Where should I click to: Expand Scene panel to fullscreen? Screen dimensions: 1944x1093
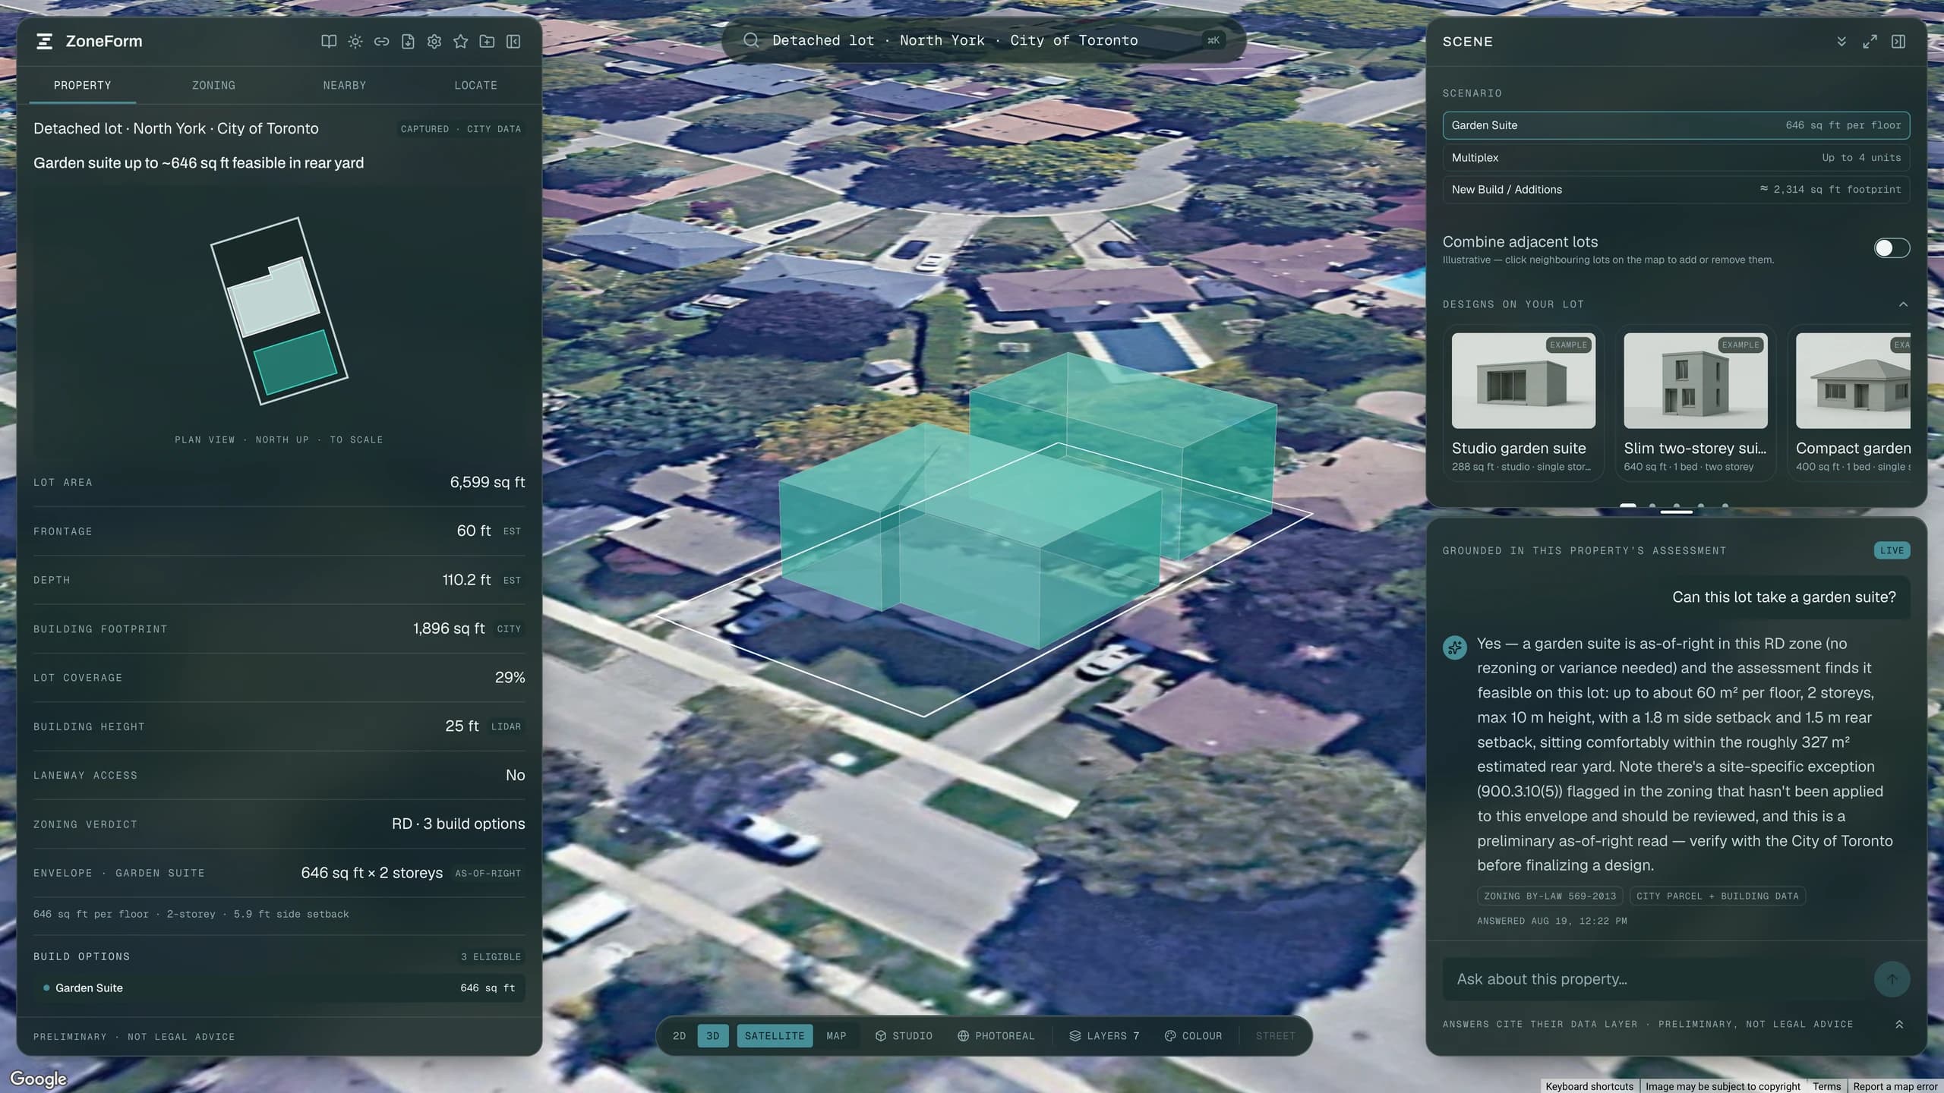1870,42
